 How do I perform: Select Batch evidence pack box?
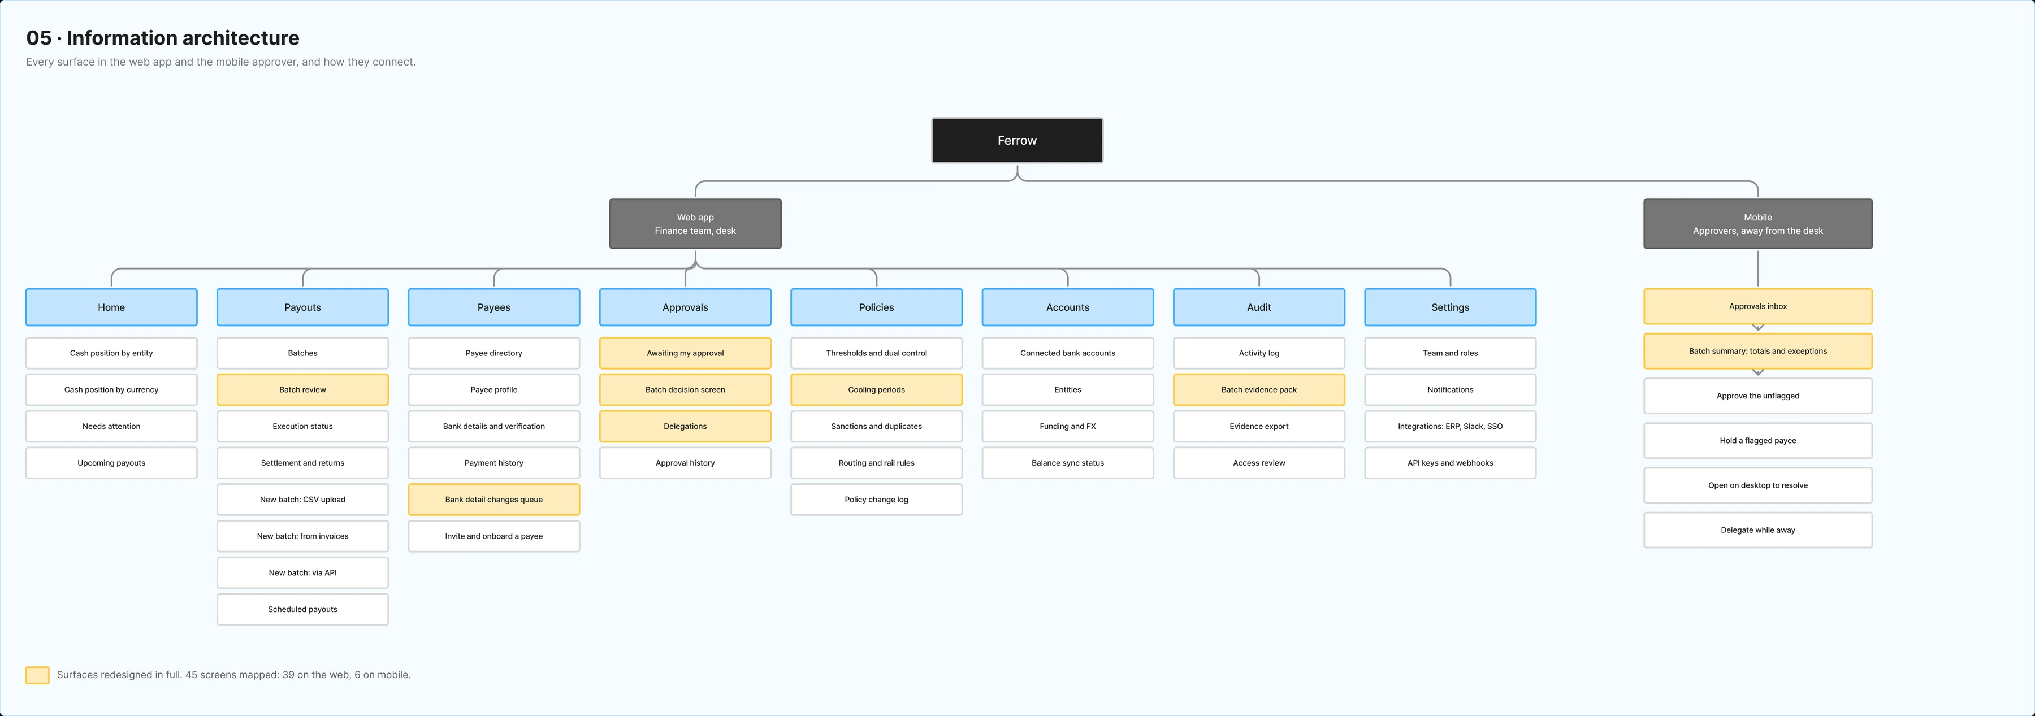click(x=1258, y=390)
